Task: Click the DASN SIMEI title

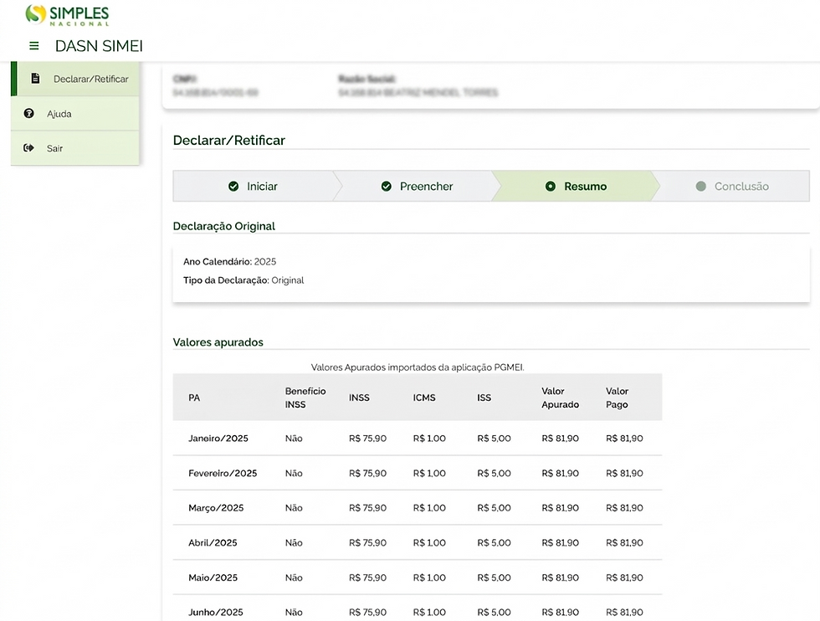Action: click(x=99, y=46)
